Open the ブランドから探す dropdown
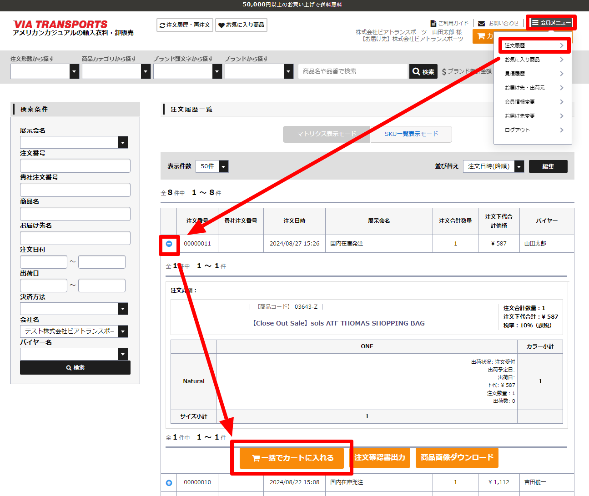 click(x=259, y=71)
